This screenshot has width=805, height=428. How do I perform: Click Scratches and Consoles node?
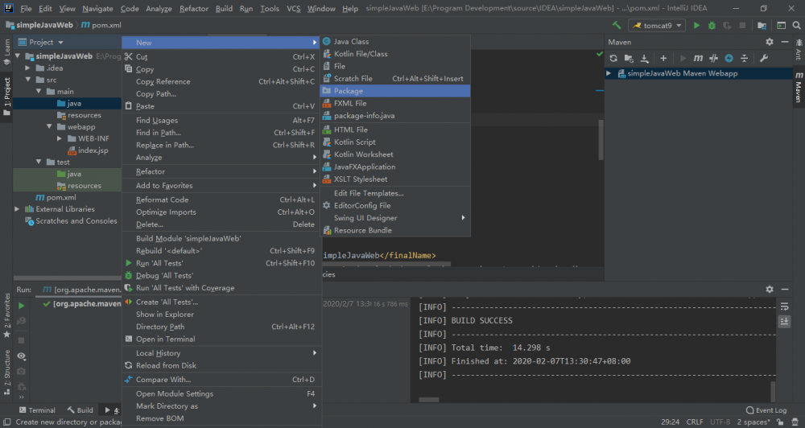pos(72,221)
